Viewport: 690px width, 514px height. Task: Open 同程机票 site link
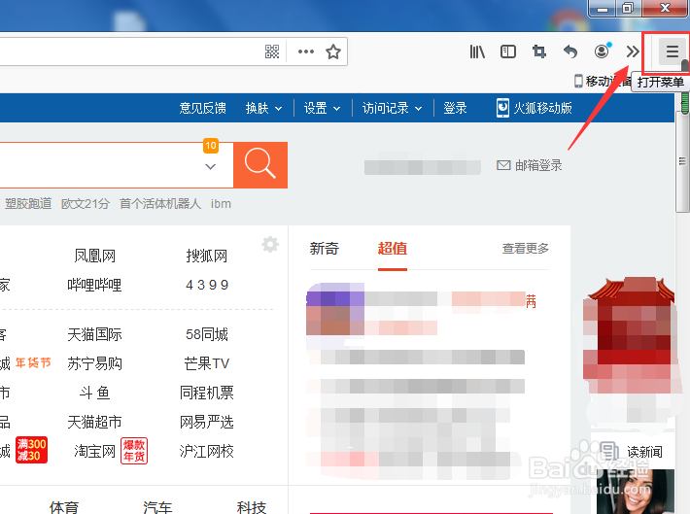point(207,393)
